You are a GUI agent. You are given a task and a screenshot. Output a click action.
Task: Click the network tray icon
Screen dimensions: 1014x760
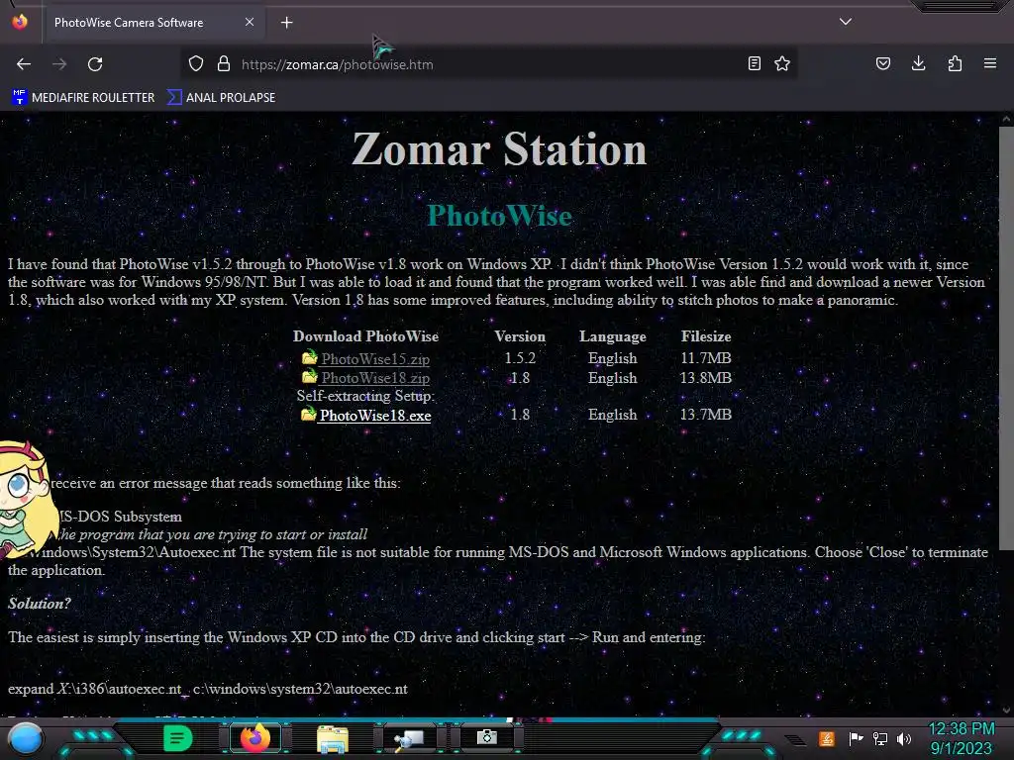(880, 738)
